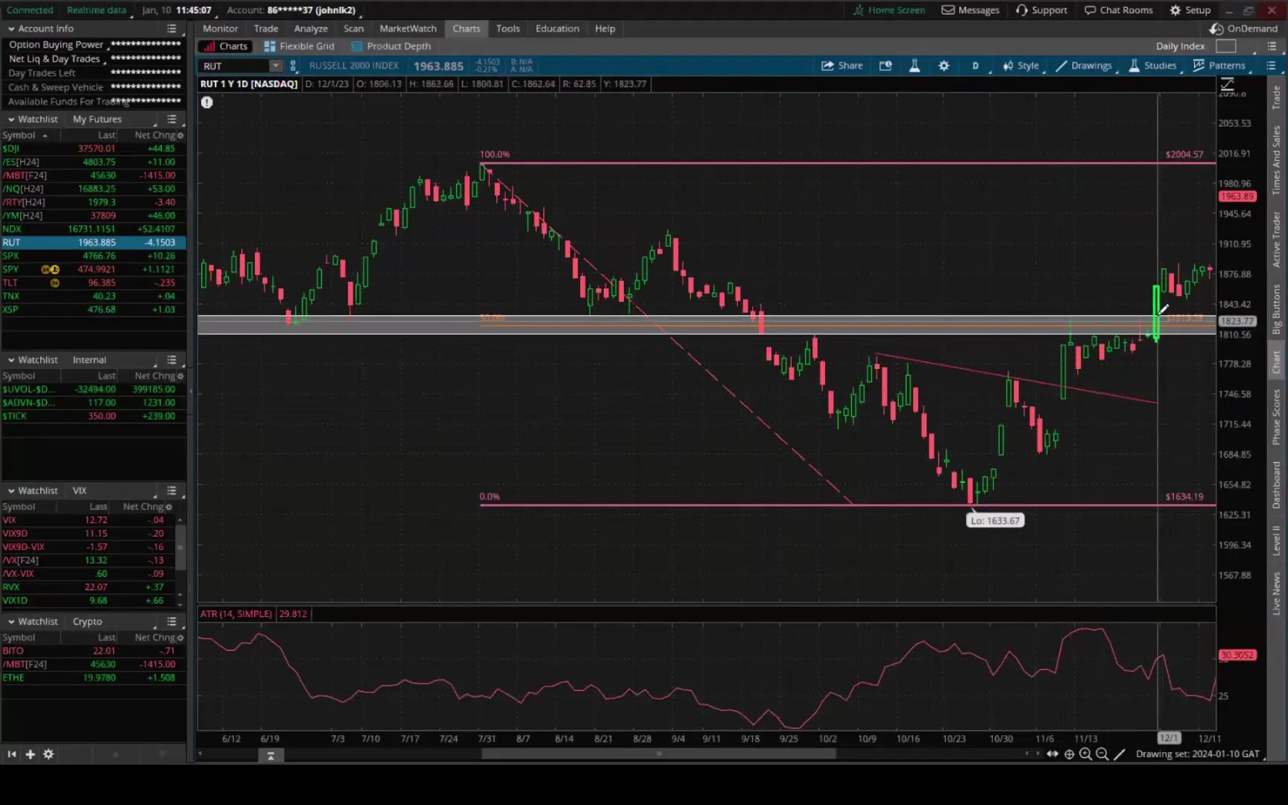1288x805 pixels.
Task: Select the SPX row in watchlist
Action: (93, 256)
